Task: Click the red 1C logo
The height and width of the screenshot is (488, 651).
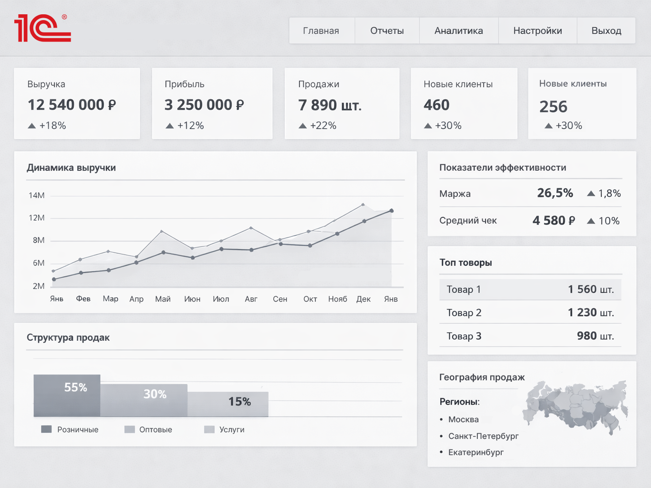Action: (x=42, y=28)
